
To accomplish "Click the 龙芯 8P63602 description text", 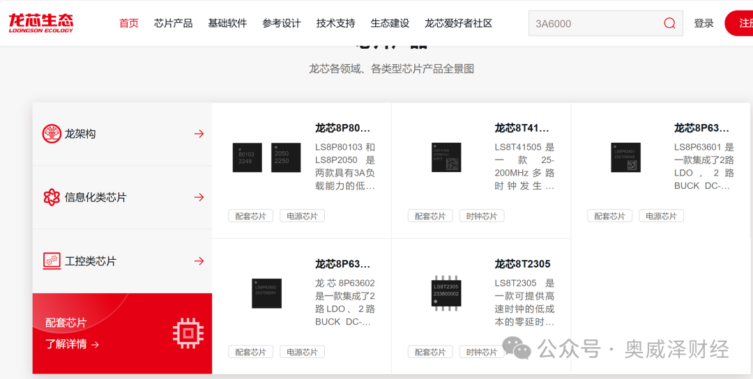I will pyautogui.click(x=345, y=302).
